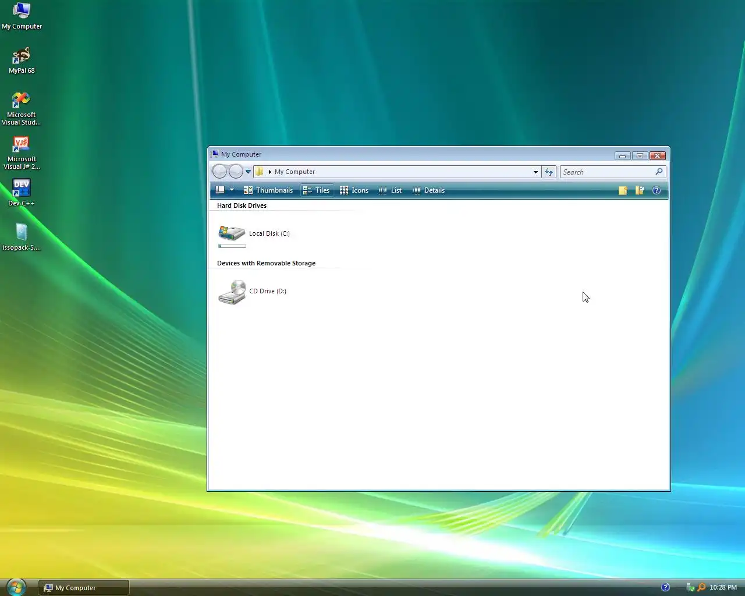Click the folder icon in address bar
Screen dimensions: 745x596
pos(260,171)
